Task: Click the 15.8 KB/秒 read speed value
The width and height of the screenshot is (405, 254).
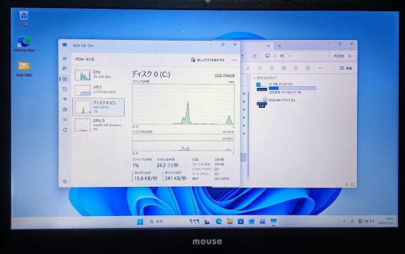Action: 146,179
